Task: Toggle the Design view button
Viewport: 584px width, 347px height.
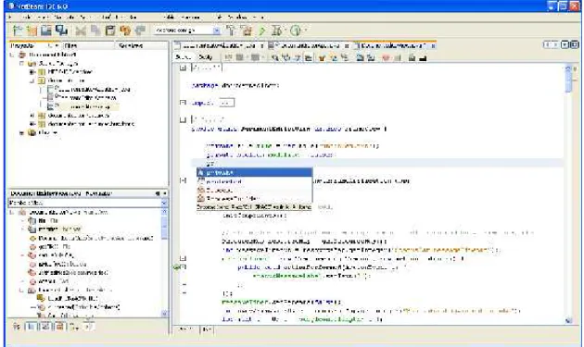Action: [205, 57]
